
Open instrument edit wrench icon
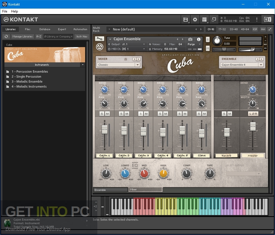click(x=100, y=39)
